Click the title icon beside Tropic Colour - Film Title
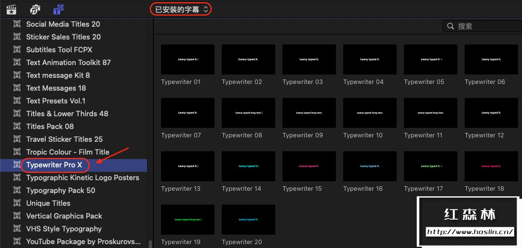The height and width of the screenshot is (248, 522). 17,152
